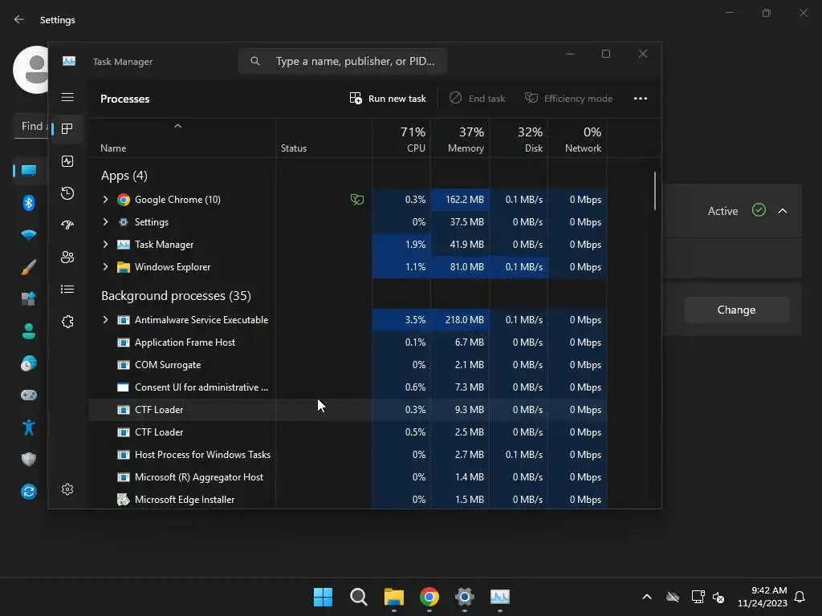Viewport: 822px width, 616px height.
Task: Click Microsoft Edge Installer process icon
Action: tap(123, 500)
